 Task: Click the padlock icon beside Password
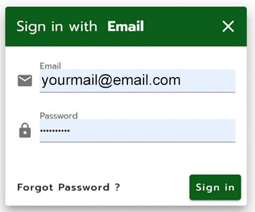point(25,130)
